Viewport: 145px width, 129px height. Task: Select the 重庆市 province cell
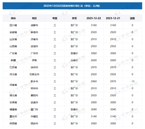tap(13, 116)
